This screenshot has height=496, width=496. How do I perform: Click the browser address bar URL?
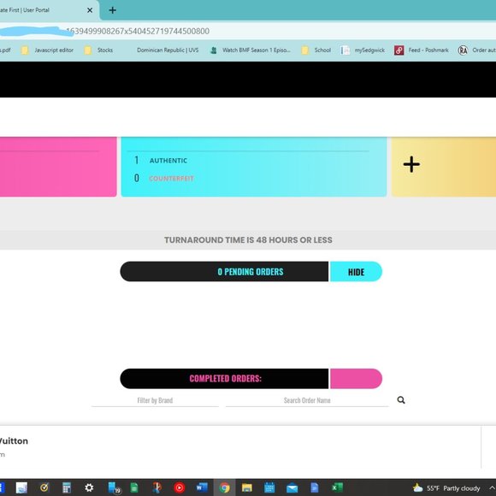138,31
